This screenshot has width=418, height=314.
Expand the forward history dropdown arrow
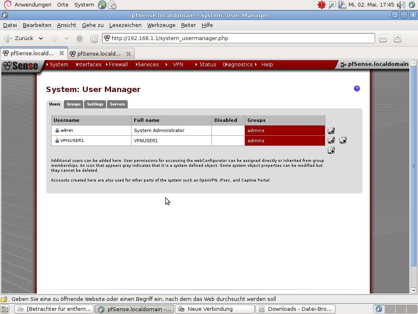coord(67,38)
